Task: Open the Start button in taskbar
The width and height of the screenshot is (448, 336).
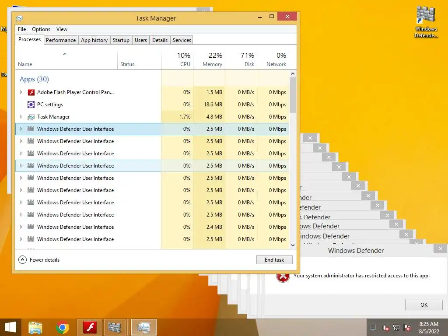Action: tap(10, 327)
